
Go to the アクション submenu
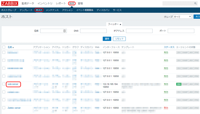67,10
